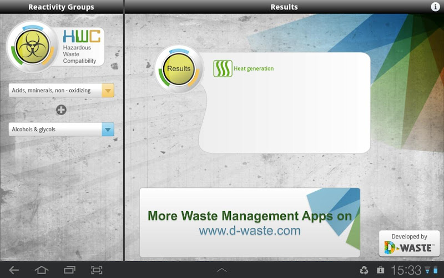This screenshot has width=444, height=278.
Task: Go to the Android home screen
Action: point(42,270)
